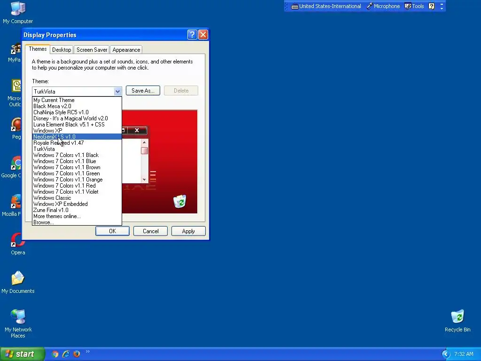Viewport: 481px width, 361px height.
Task: Select 'Windows 7 Colors v1.1 Blue'
Action: tap(77, 161)
